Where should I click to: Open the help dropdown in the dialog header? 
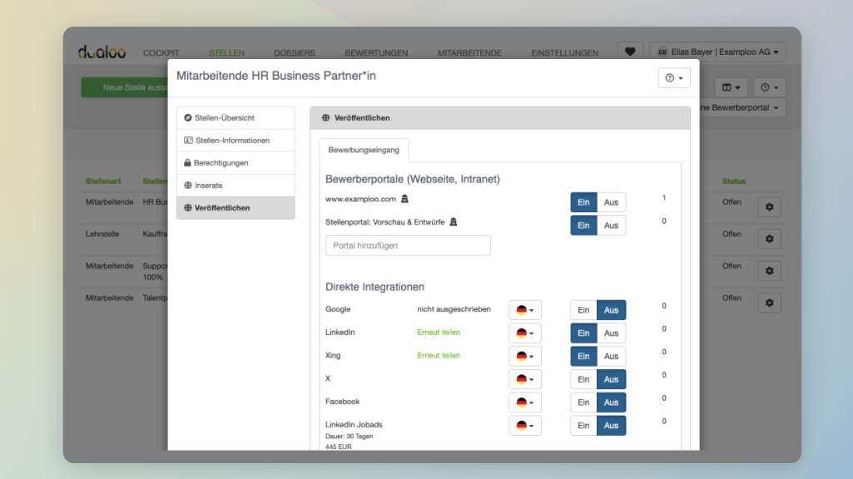674,77
